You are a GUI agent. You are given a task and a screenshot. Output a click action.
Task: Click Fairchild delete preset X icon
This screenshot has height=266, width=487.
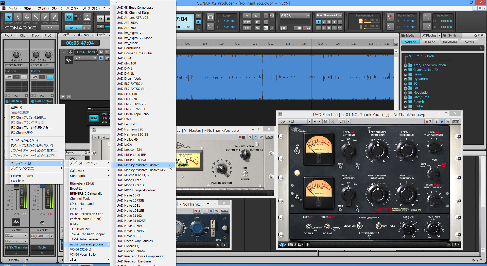tap(333, 122)
